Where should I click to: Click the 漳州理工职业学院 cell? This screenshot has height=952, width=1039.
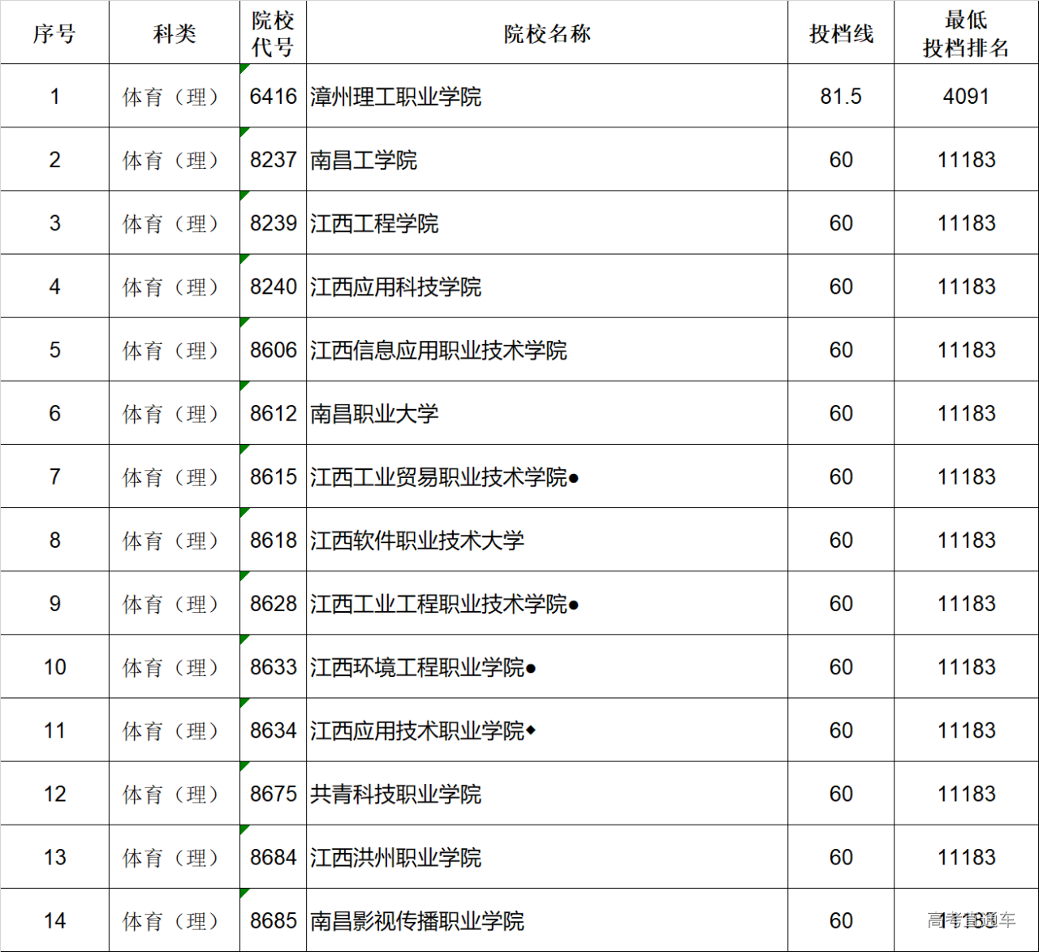click(x=396, y=97)
